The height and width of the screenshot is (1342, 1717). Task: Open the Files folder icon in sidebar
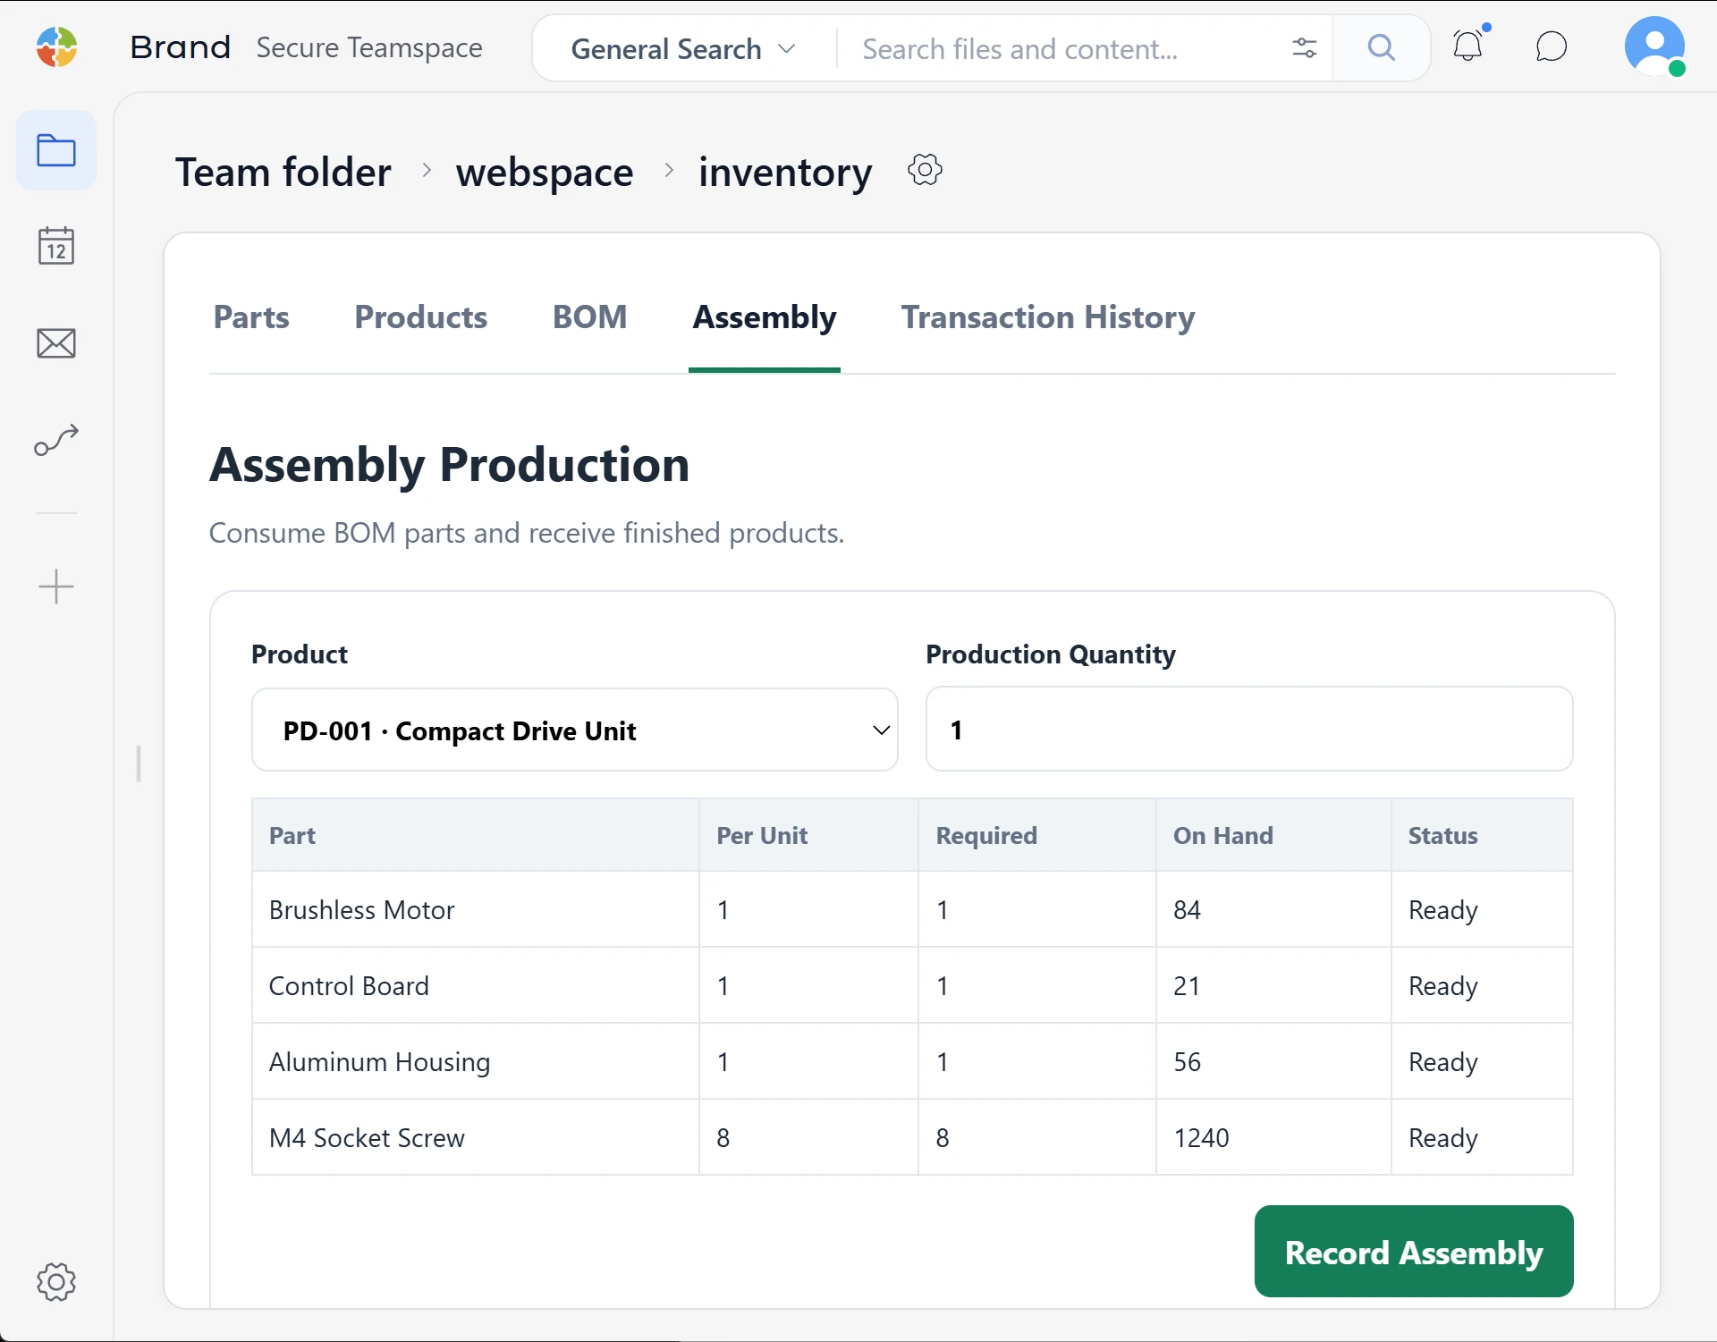click(56, 150)
